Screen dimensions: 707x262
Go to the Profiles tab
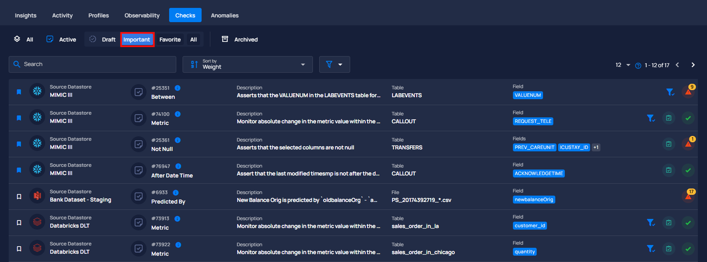[x=99, y=15]
